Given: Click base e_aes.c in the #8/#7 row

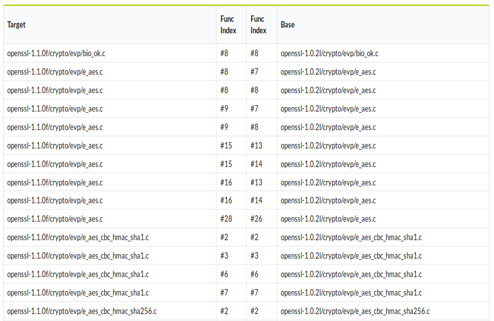Looking at the screenshot, I should pyautogui.click(x=328, y=72).
